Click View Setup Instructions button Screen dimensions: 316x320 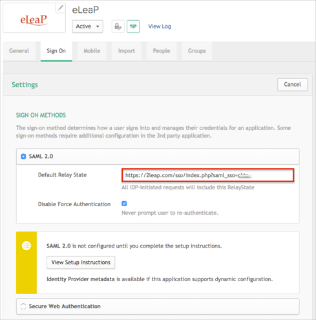coord(81,262)
